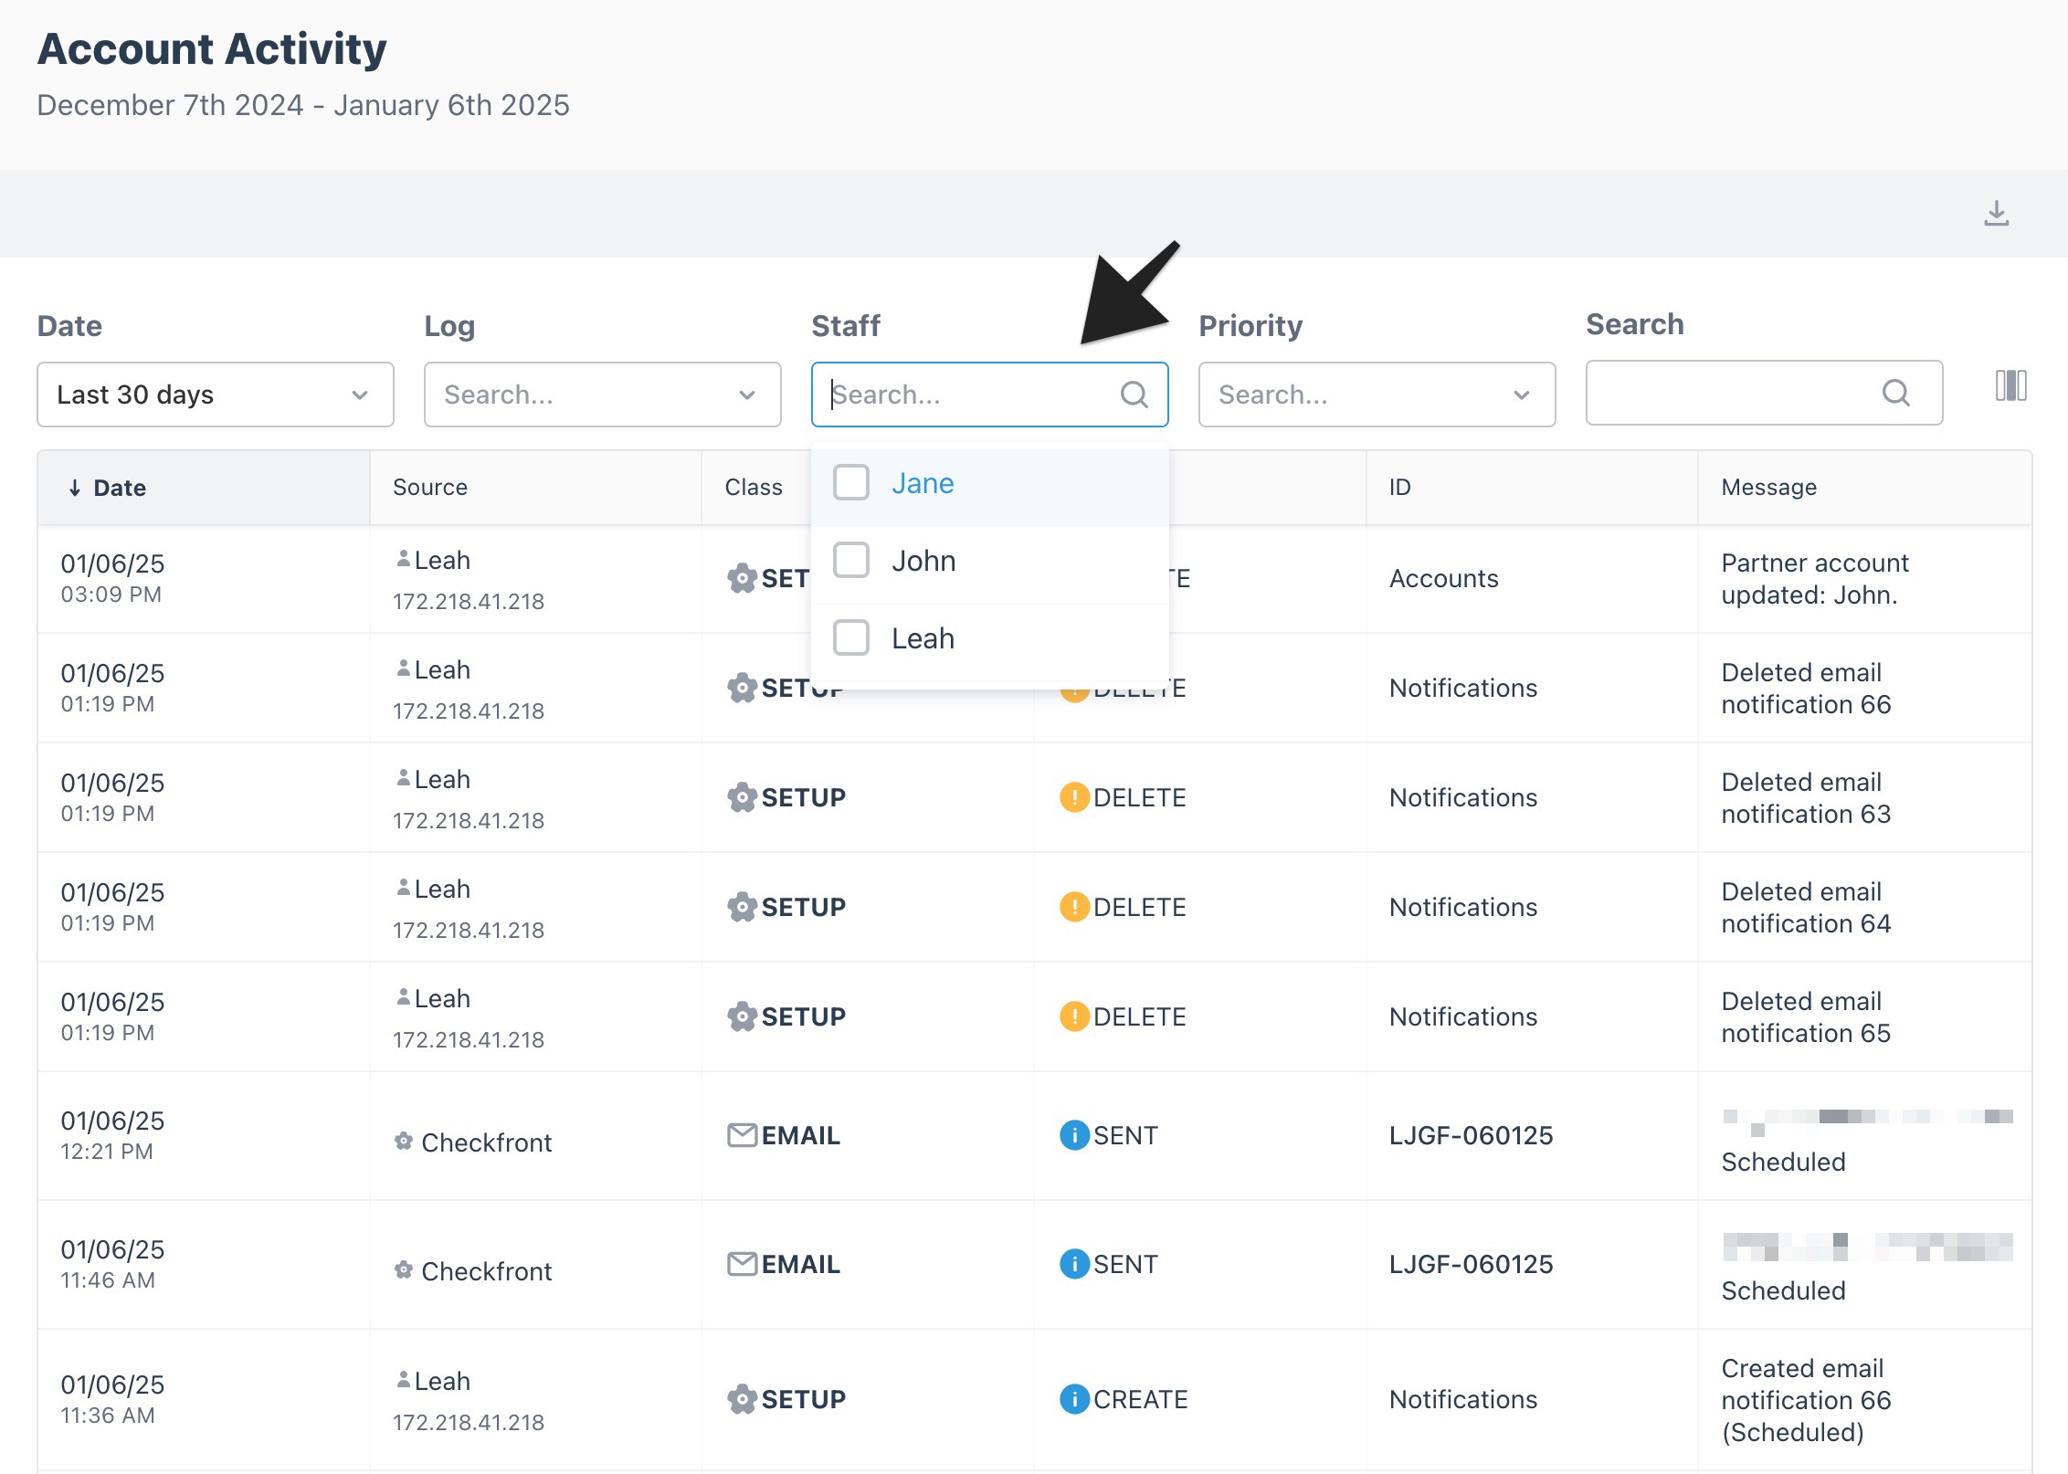The width and height of the screenshot is (2068, 1474).
Task: Click the Class column header
Action: point(754,488)
